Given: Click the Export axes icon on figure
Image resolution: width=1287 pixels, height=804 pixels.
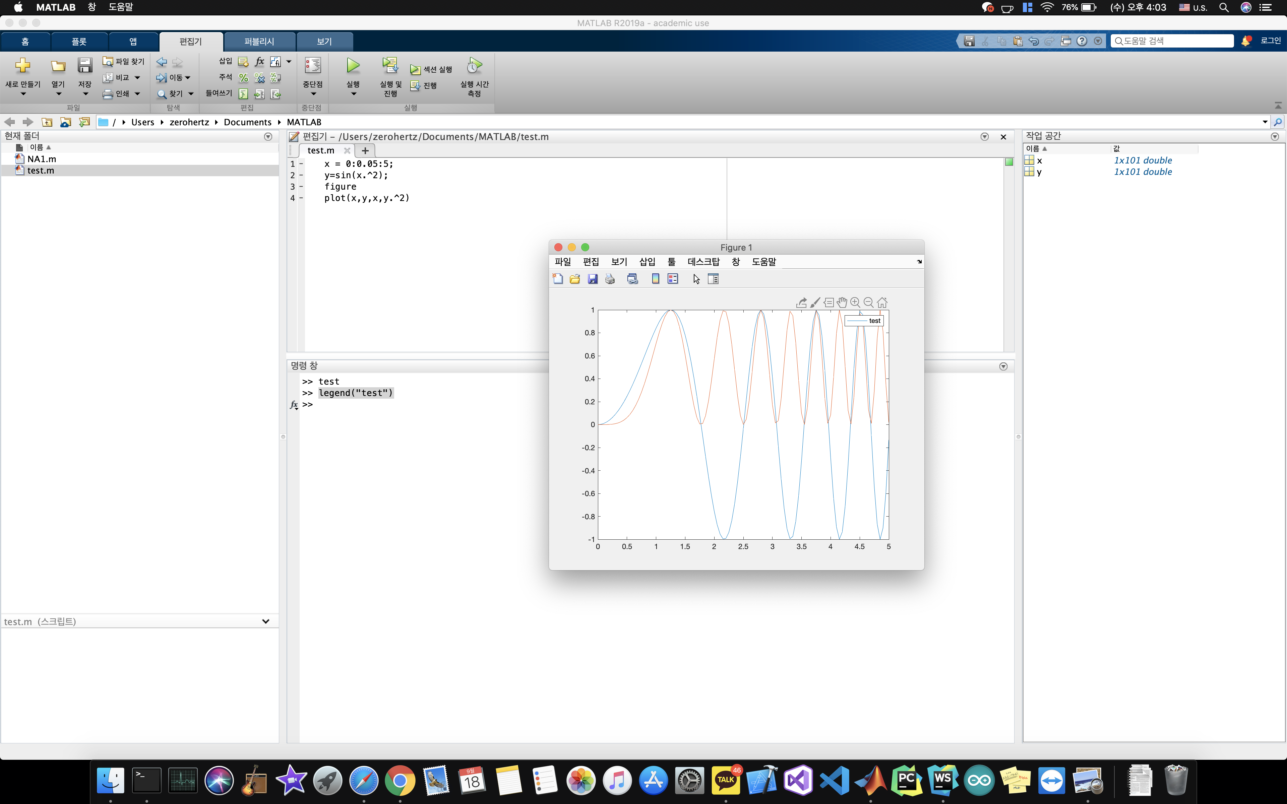Looking at the screenshot, I should pos(801,303).
